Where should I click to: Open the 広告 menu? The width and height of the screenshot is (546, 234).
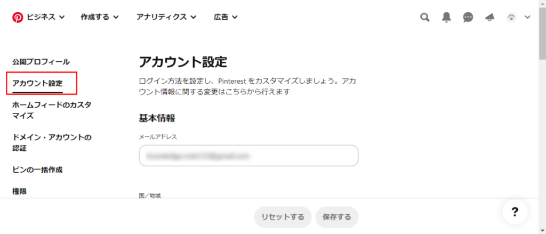226,17
